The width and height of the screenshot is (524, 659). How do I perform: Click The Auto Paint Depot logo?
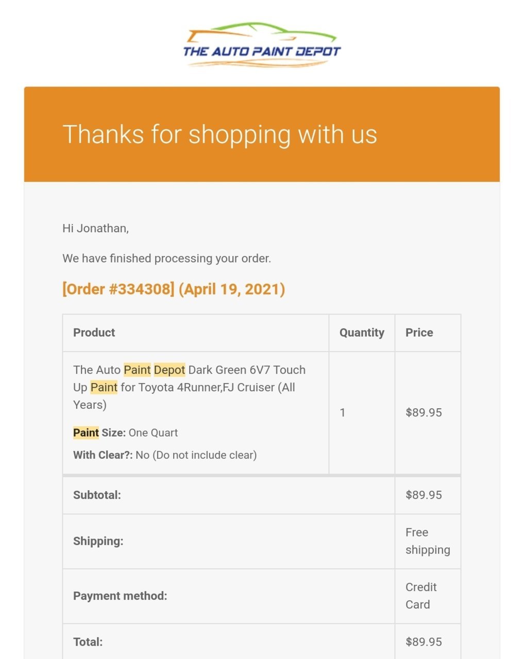point(262,45)
